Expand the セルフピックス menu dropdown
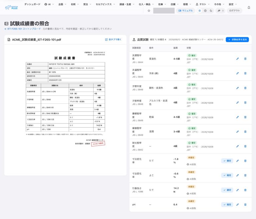Viewport: 256px width, 219px height. pos(105,4)
